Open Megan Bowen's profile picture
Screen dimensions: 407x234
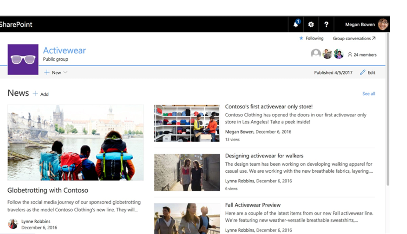383,24
